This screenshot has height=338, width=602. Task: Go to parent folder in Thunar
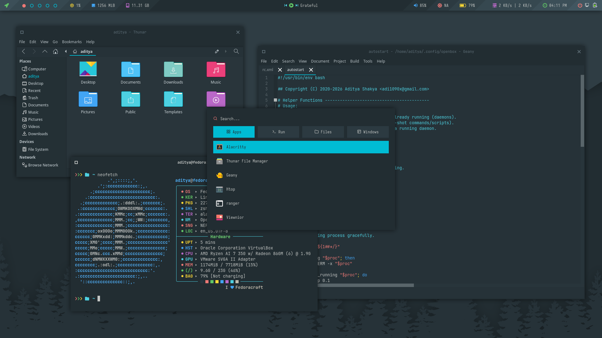45,51
